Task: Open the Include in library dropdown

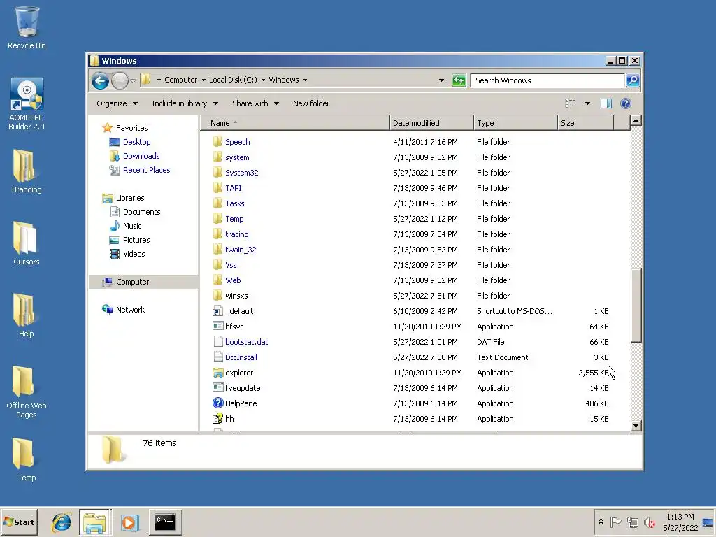Action: [185, 103]
